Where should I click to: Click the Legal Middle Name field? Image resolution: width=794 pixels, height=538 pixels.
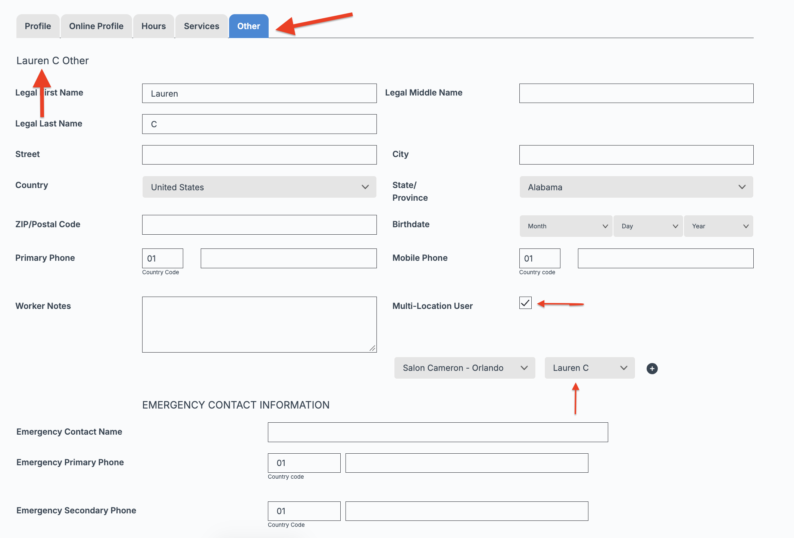[636, 93]
